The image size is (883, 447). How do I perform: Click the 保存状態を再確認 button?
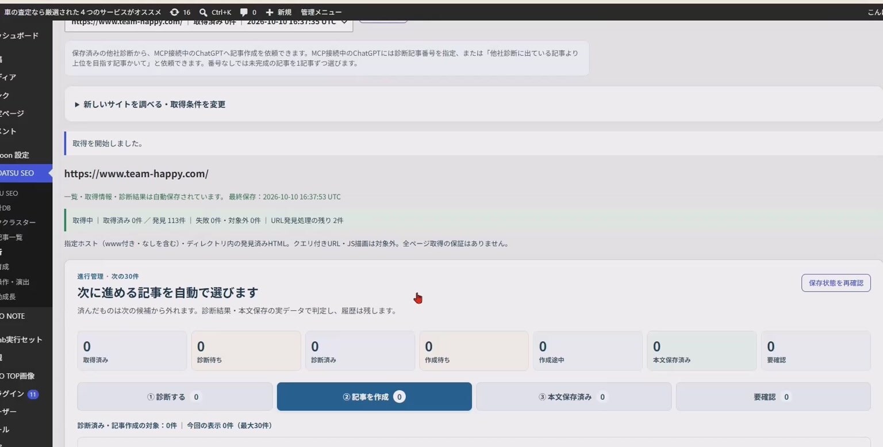836,283
